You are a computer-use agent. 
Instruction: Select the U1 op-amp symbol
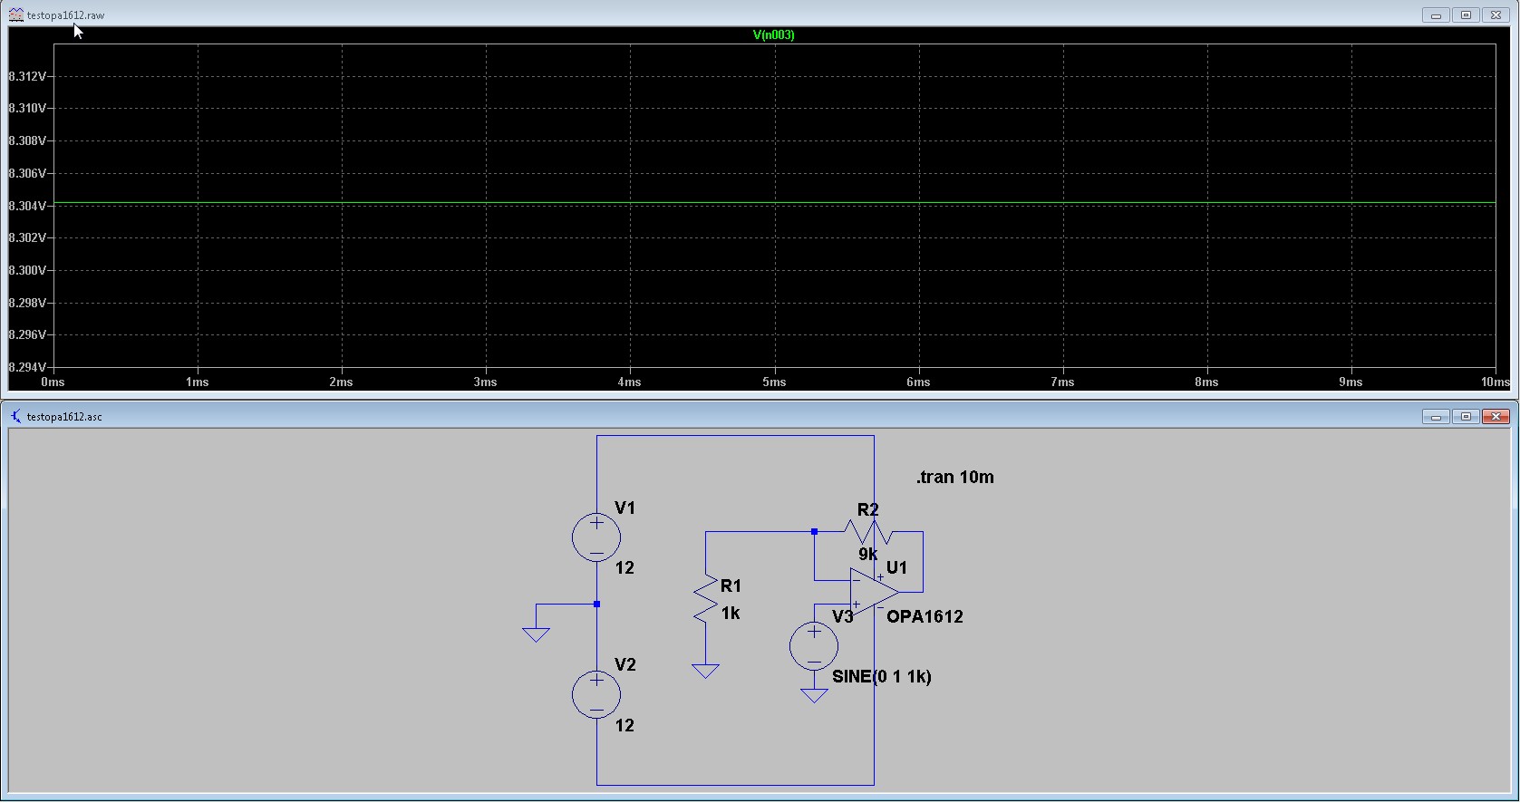(873, 592)
